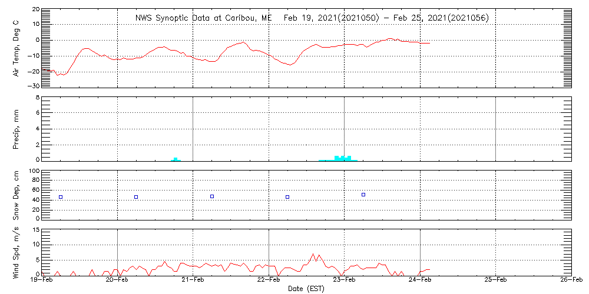
Task: Select the 21-Feb date tick label
Action: click(193, 281)
